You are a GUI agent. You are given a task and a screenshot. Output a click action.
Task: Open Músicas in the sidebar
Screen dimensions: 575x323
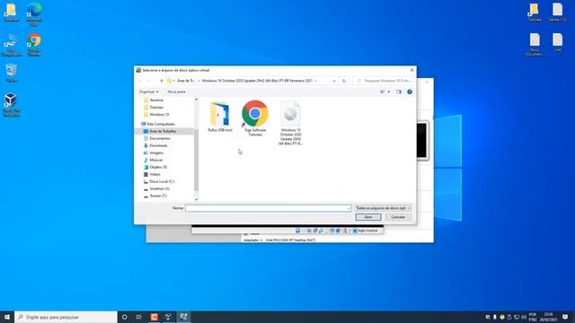pos(155,160)
